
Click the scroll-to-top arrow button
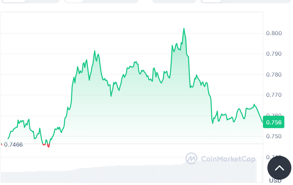[x=279, y=168]
